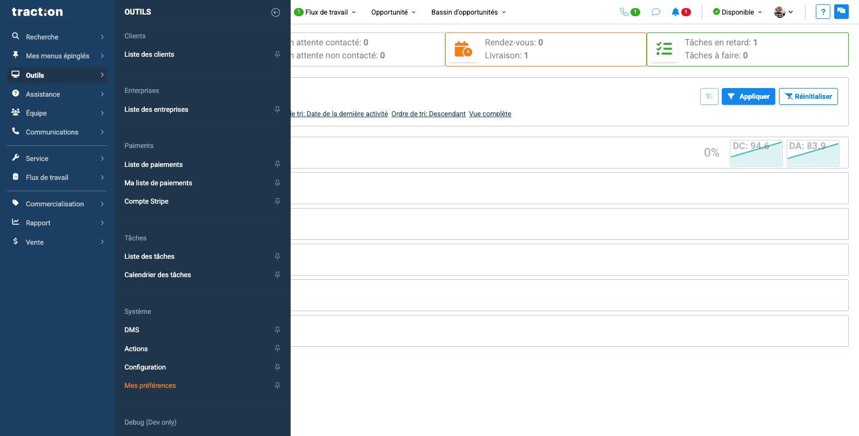Pin Compte Stripe to the menu
This screenshot has width=859, height=436.
[x=277, y=202]
